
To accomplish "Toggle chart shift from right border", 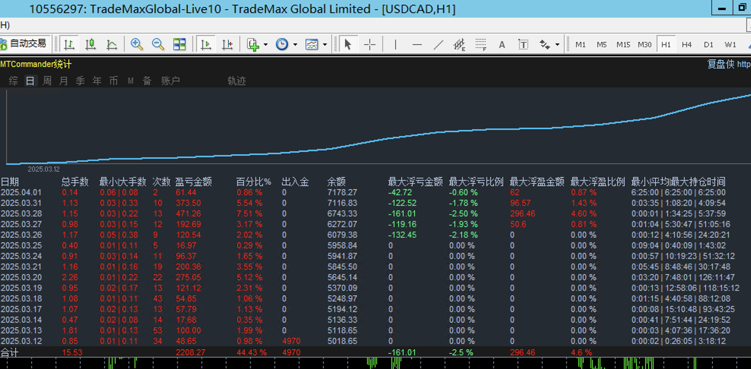I will click(x=227, y=44).
